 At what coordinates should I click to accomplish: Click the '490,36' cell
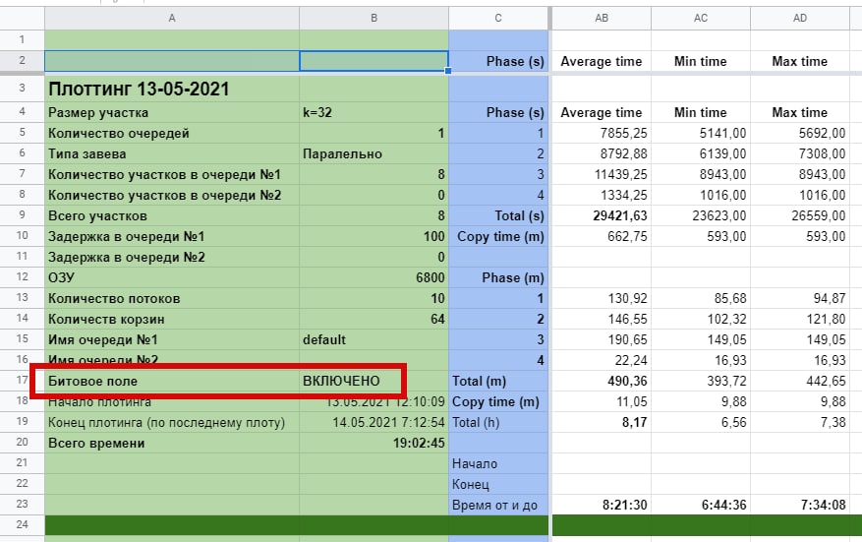pos(602,381)
